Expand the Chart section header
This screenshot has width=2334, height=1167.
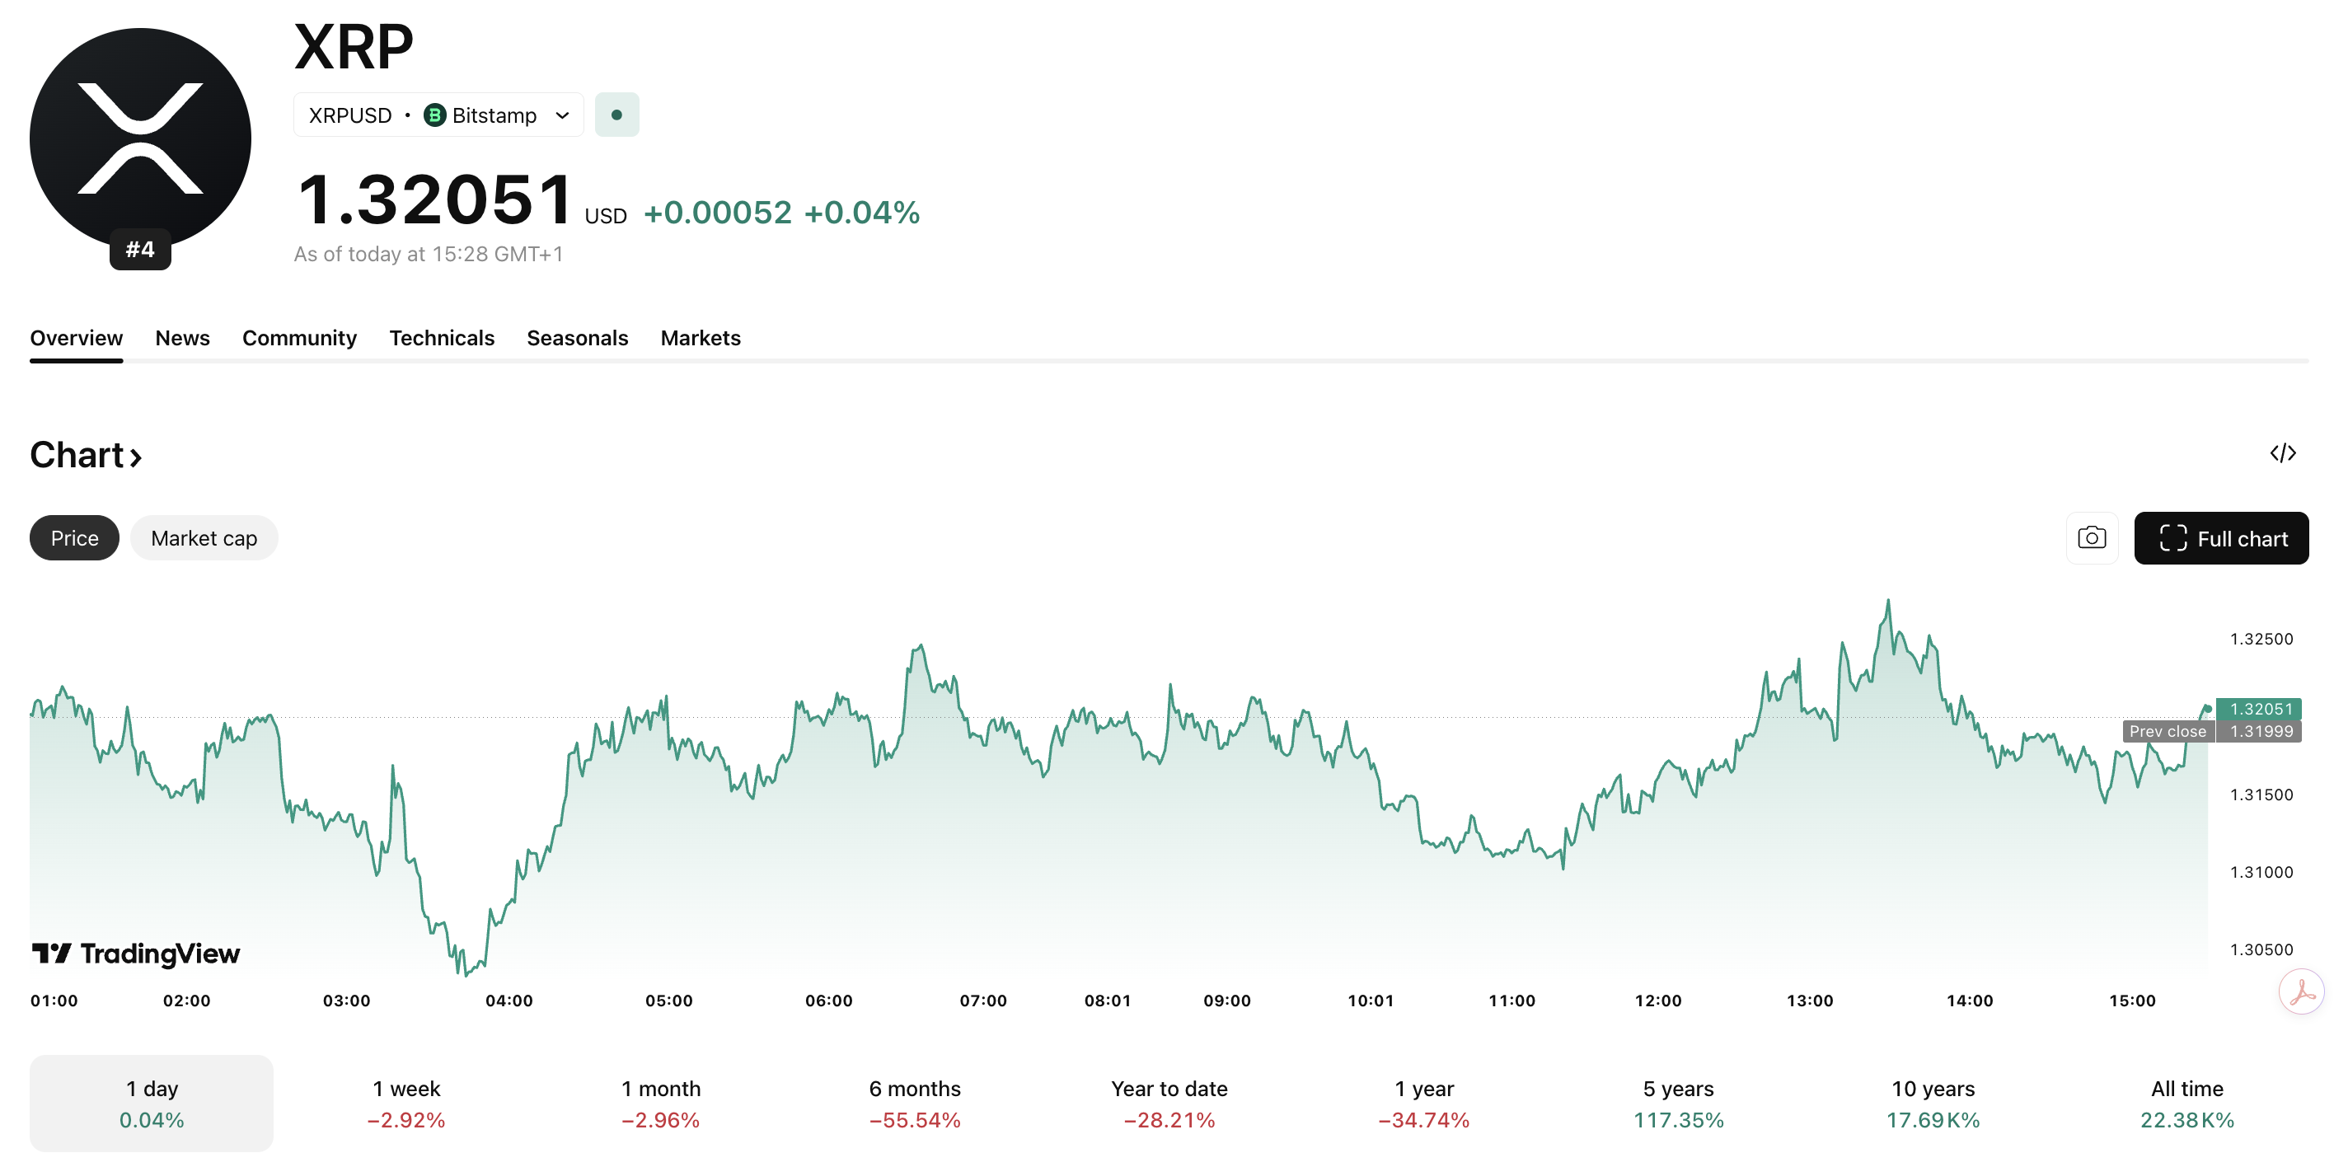click(86, 455)
